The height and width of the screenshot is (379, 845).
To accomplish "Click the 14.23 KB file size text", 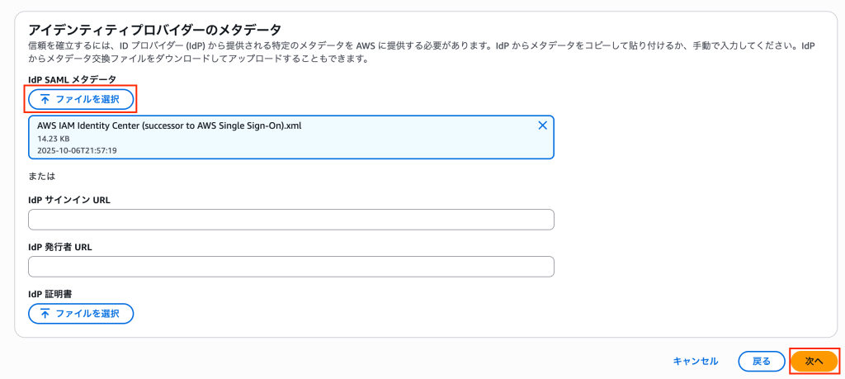I will pyautogui.click(x=54, y=139).
